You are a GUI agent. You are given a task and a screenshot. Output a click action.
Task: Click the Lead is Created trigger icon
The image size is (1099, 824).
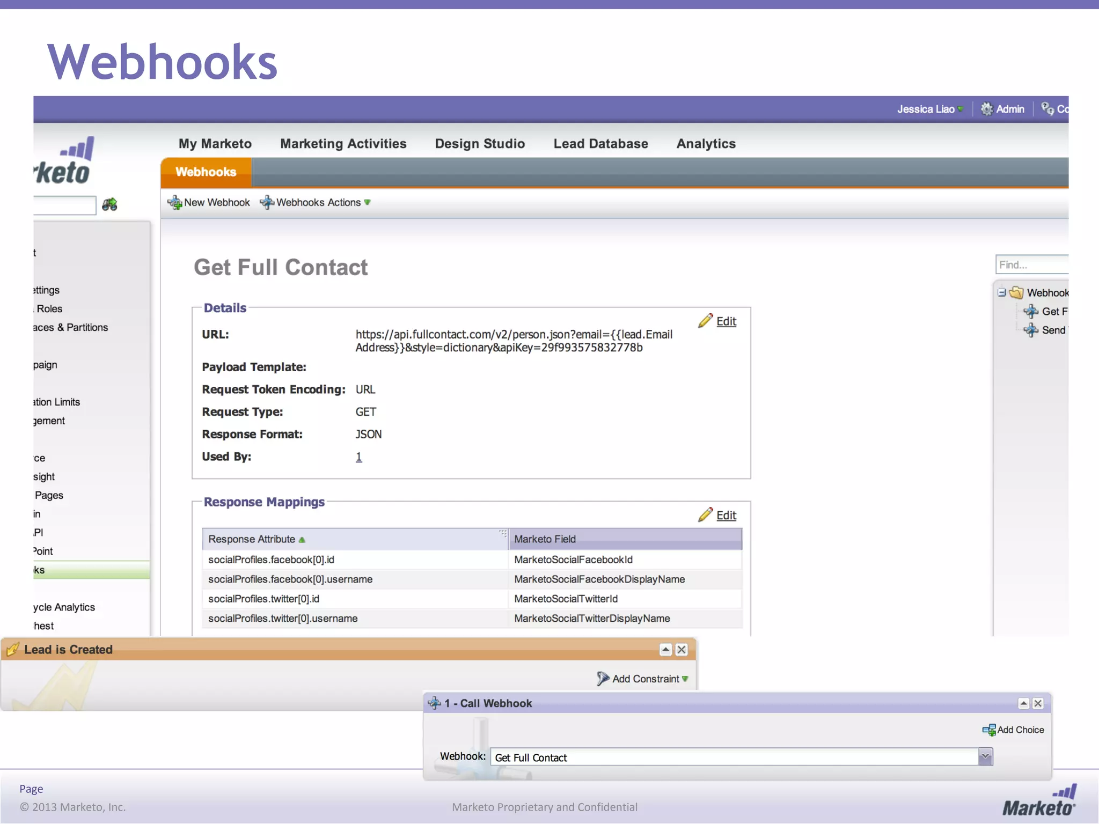tap(13, 650)
